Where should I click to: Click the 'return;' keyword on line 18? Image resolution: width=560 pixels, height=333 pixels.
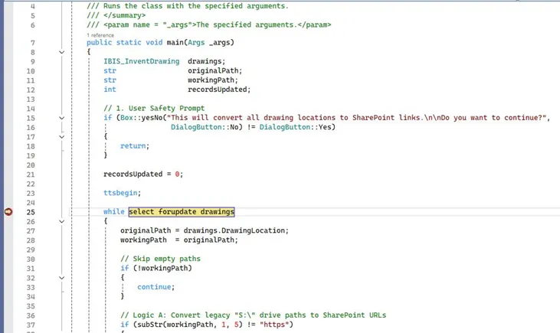click(x=135, y=145)
